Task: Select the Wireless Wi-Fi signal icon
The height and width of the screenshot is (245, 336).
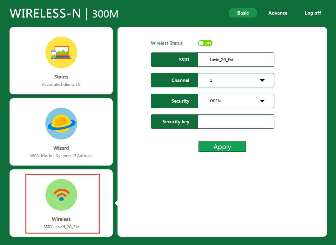Action: [61, 195]
